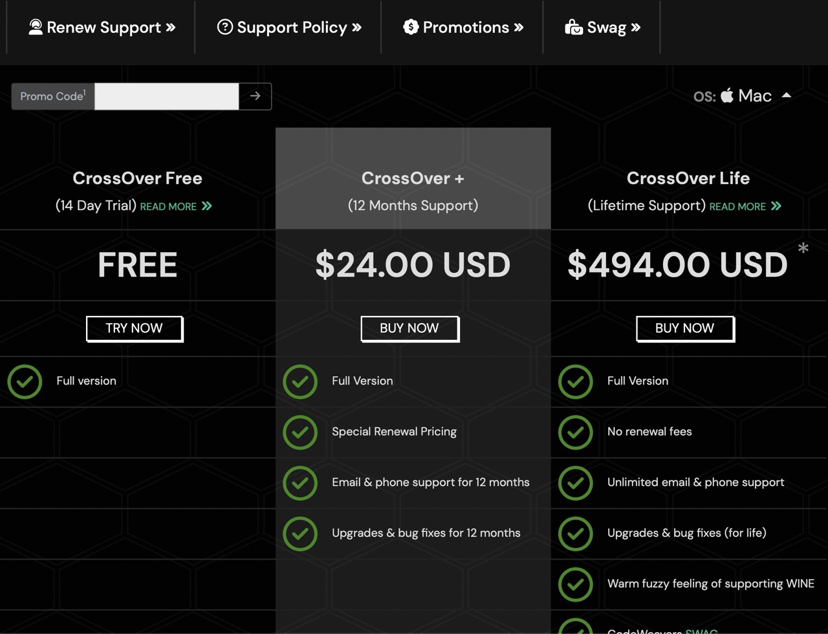Expand the OS Mac selector arrow
This screenshot has width=828, height=634.
click(x=787, y=95)
